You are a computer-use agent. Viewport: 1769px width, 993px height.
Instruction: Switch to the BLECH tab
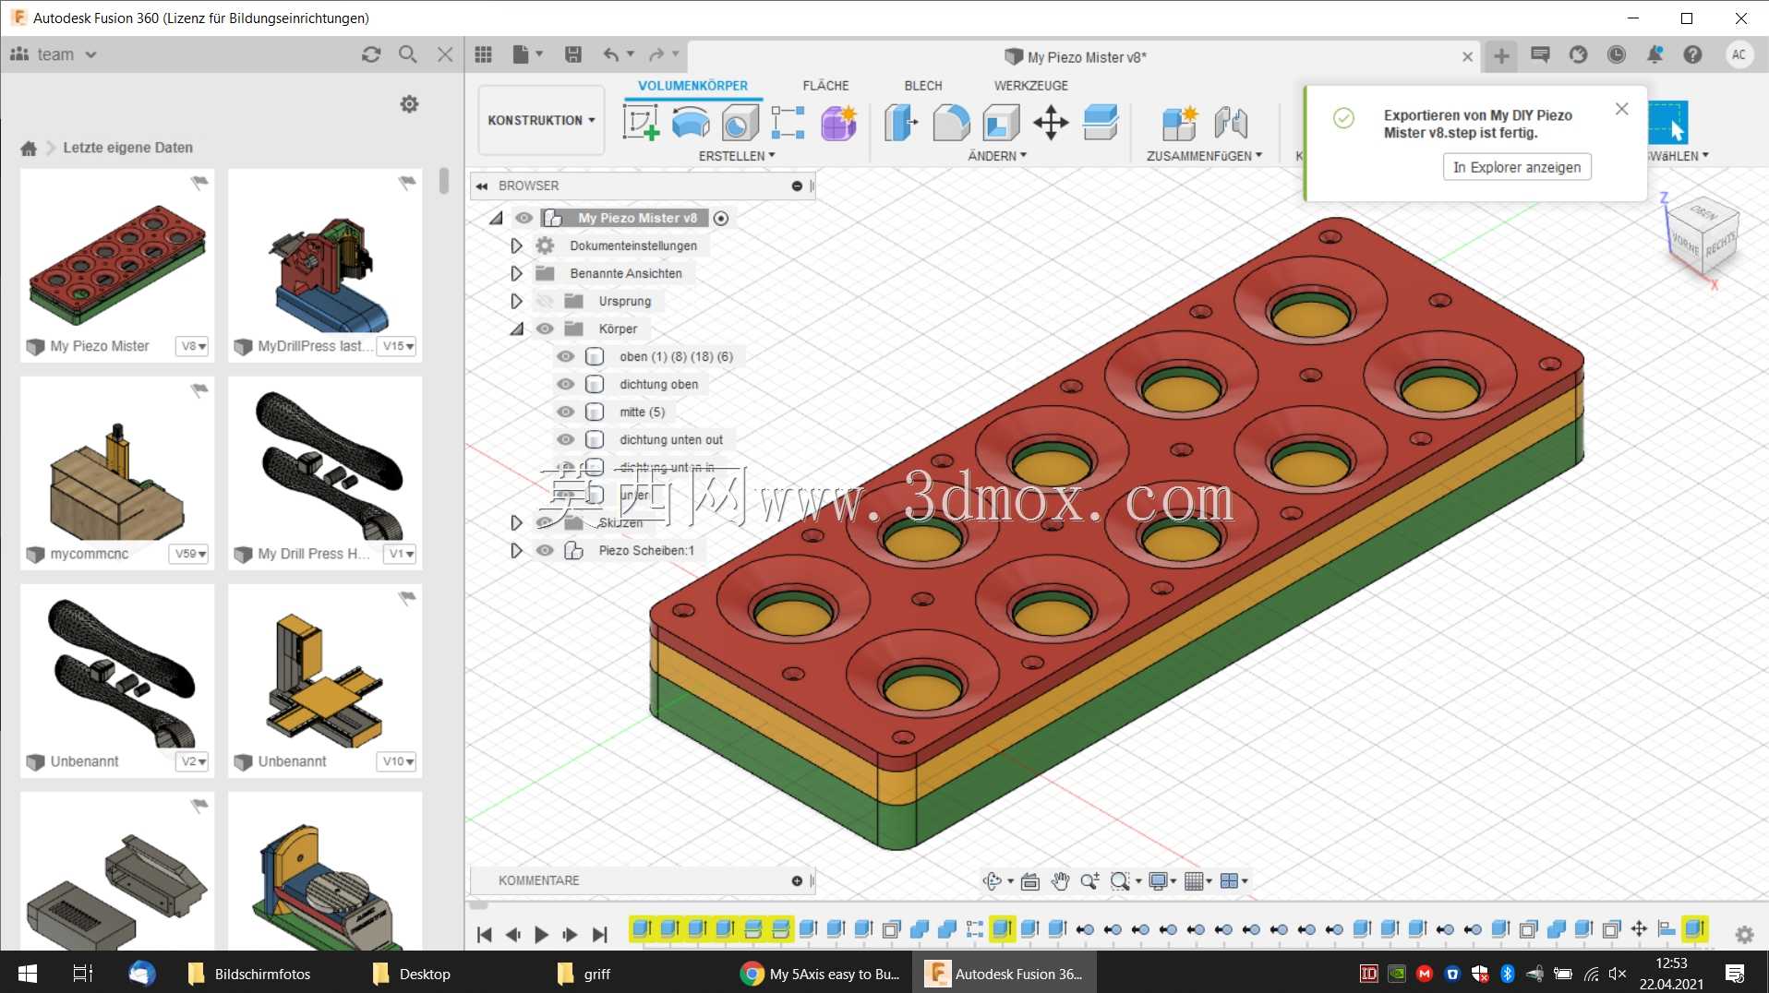coord(923,86)
